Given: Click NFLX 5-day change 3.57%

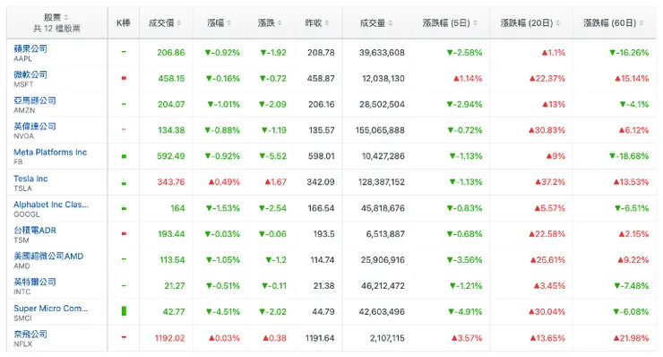Looking at the screenshot, I should click(467, 338).
